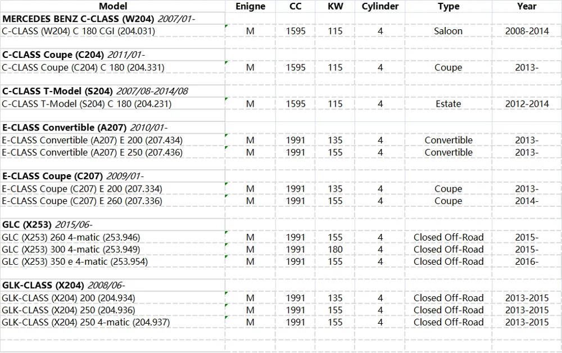
Task: Click the 1595 CC cell in the W204 row
Action: pyautogui.click(x=296, y=31)
